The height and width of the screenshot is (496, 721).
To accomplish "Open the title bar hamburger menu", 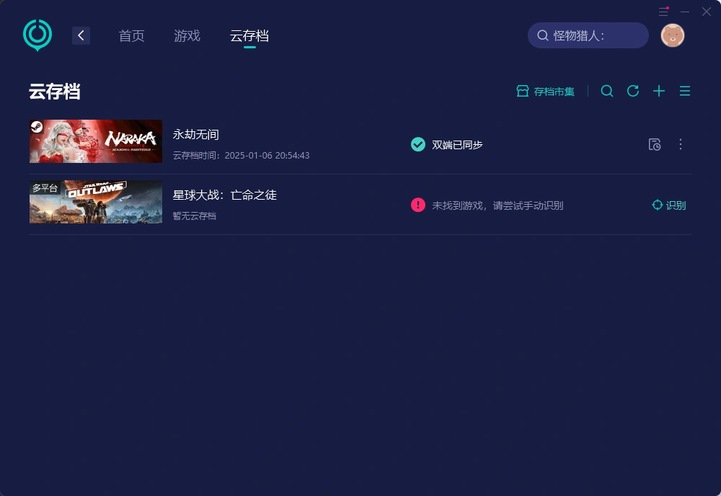I will [x=663, y=12].
